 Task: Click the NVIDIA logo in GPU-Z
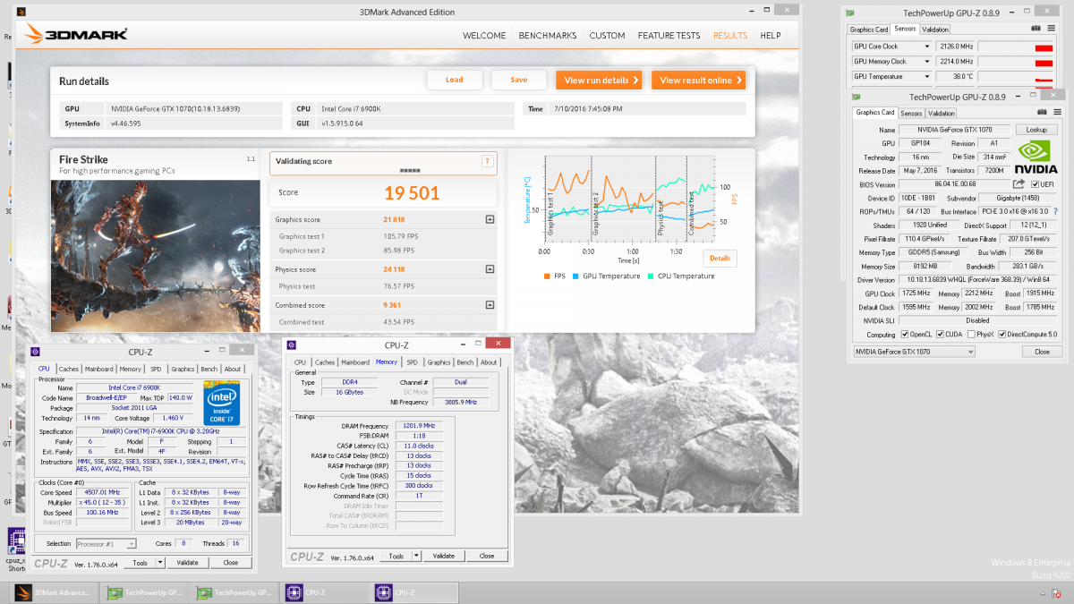tap(1037, 158)
